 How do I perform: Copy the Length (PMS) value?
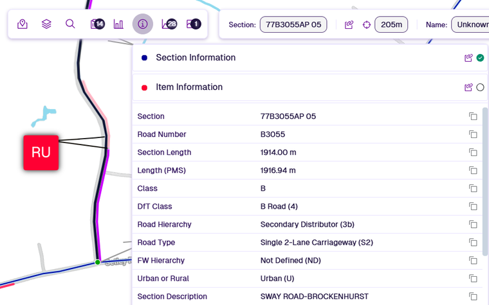pos(473,171)
